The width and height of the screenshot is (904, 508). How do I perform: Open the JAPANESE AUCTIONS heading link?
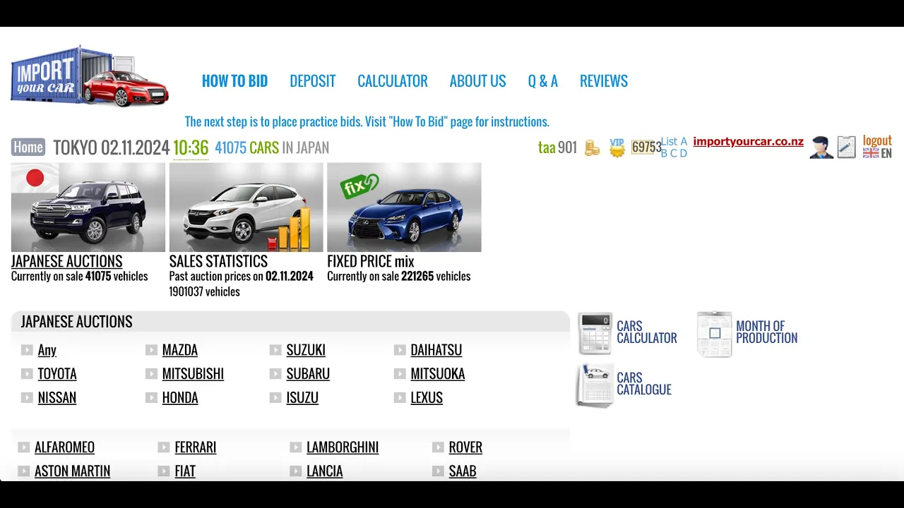click(66, 261)
